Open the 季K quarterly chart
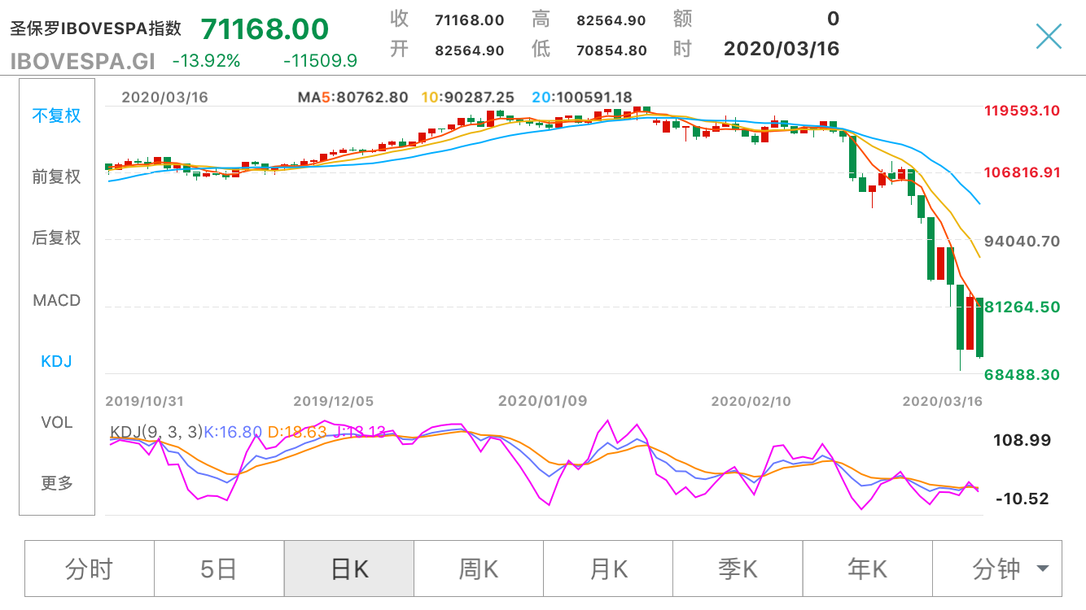The height and width of the screenshot is (610, 1086). tap(738, 569)
